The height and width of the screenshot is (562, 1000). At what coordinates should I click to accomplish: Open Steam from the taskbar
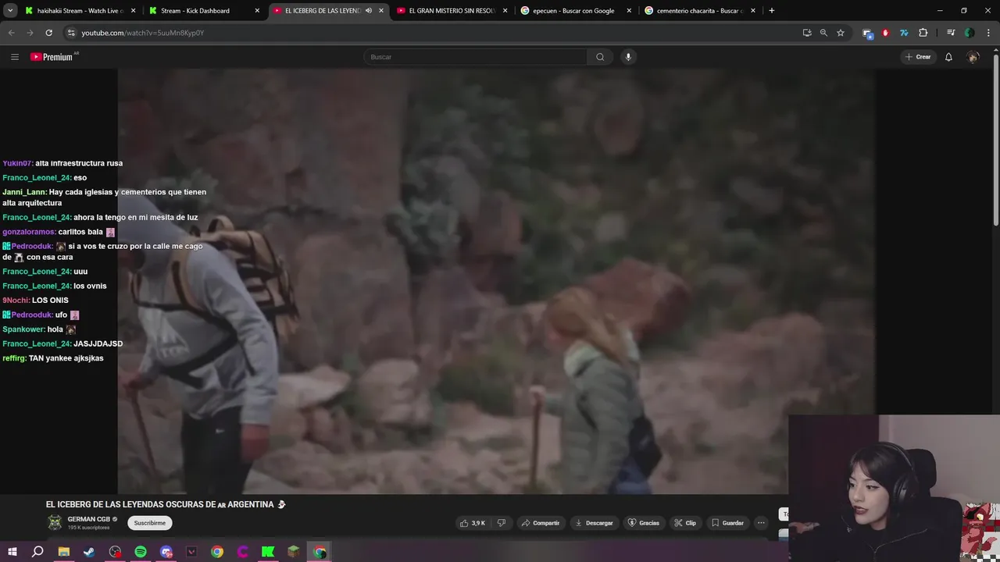point(89,552)
